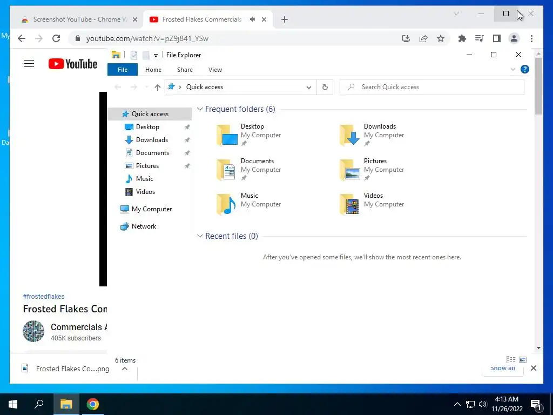The image size is (553, 415).
Task: Refresh the Quick access location
Action: coord(325,87)
